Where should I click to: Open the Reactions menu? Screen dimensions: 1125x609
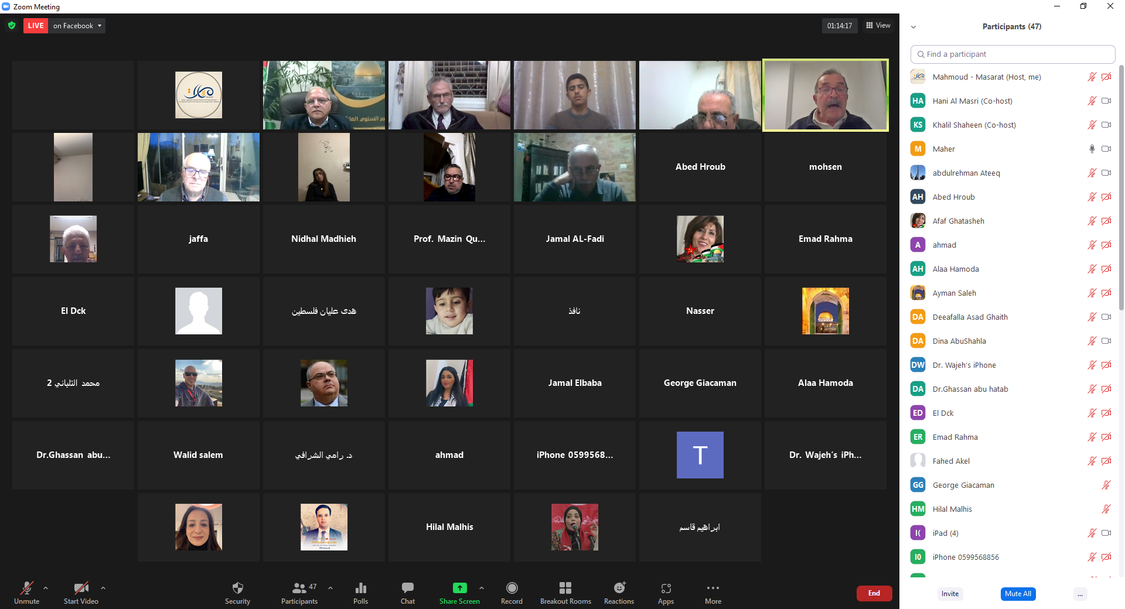(x=619, y=589)
